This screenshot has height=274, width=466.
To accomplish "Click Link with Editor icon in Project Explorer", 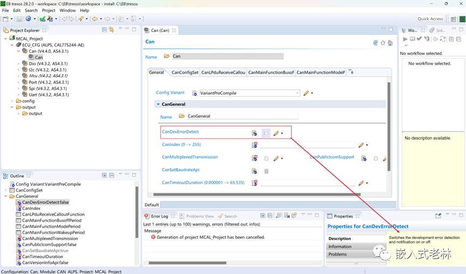I will point(112,30).
